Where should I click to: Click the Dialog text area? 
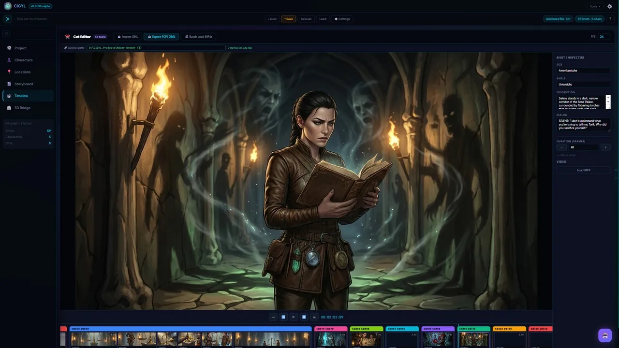click(x=583, y=125)
